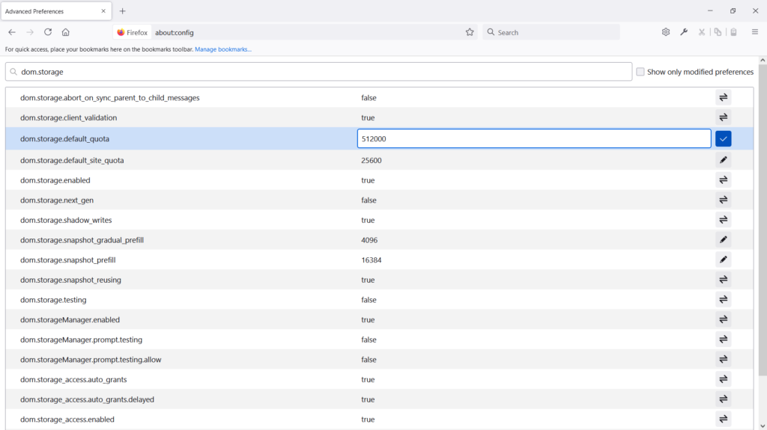Click the dom.storage preference search field
The height and width of the screenshot is (430, 767).
318,72
